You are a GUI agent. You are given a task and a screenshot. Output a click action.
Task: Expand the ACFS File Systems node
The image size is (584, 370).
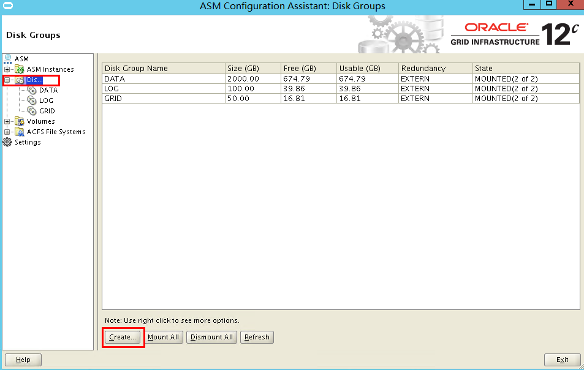[x=7, y=132]
